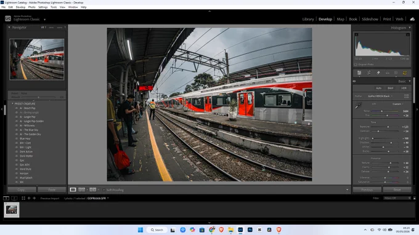Go back using the filmstrip left arrow
The height and width of the screenshot is (235, 419).
point(29,198)
